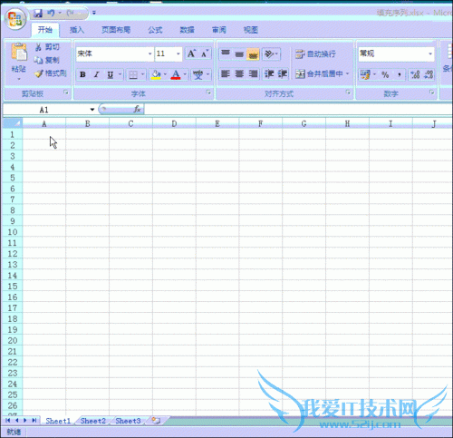
Task: Bottom-align cell contents
Action: [253, 54]
